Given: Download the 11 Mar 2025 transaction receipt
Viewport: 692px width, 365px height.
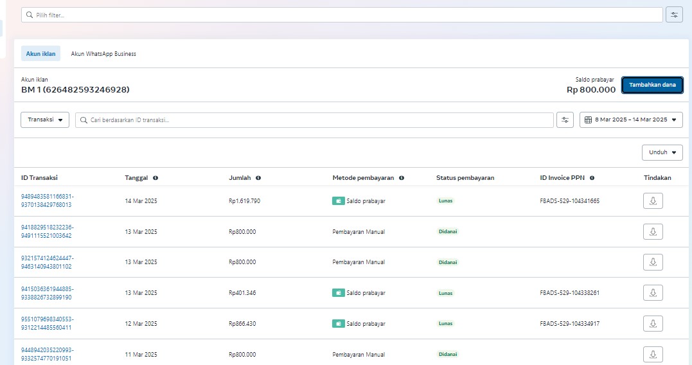Looking at the screenshot, I should coord(653,354).
